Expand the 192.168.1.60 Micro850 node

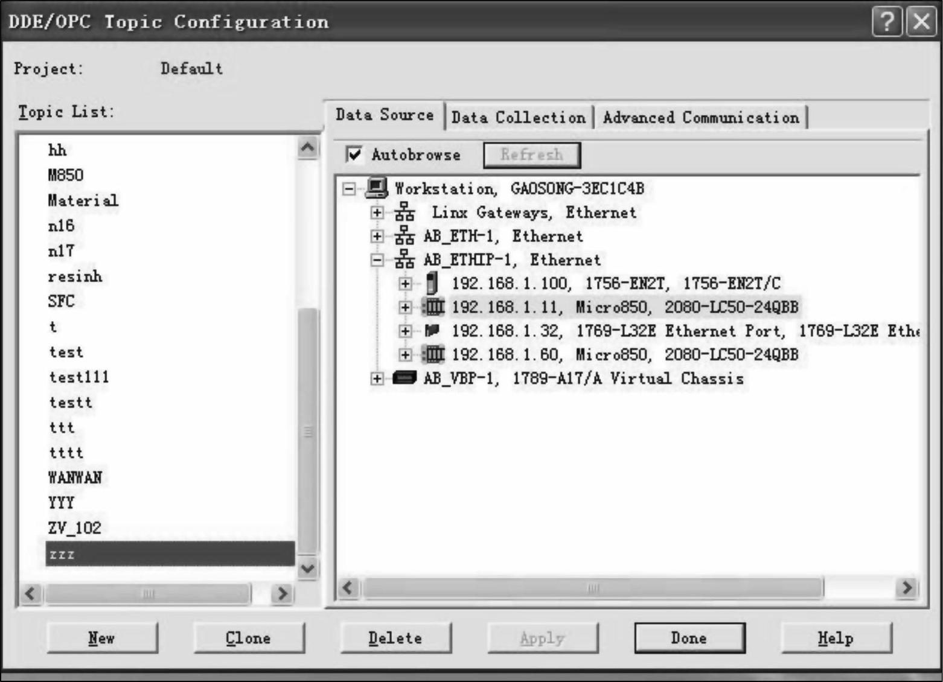[405, 355]
